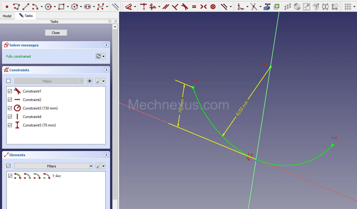The width and height of the screenshot is (357, 209).
Task: Click the Close button in Tasks
Action: [56, 33]
